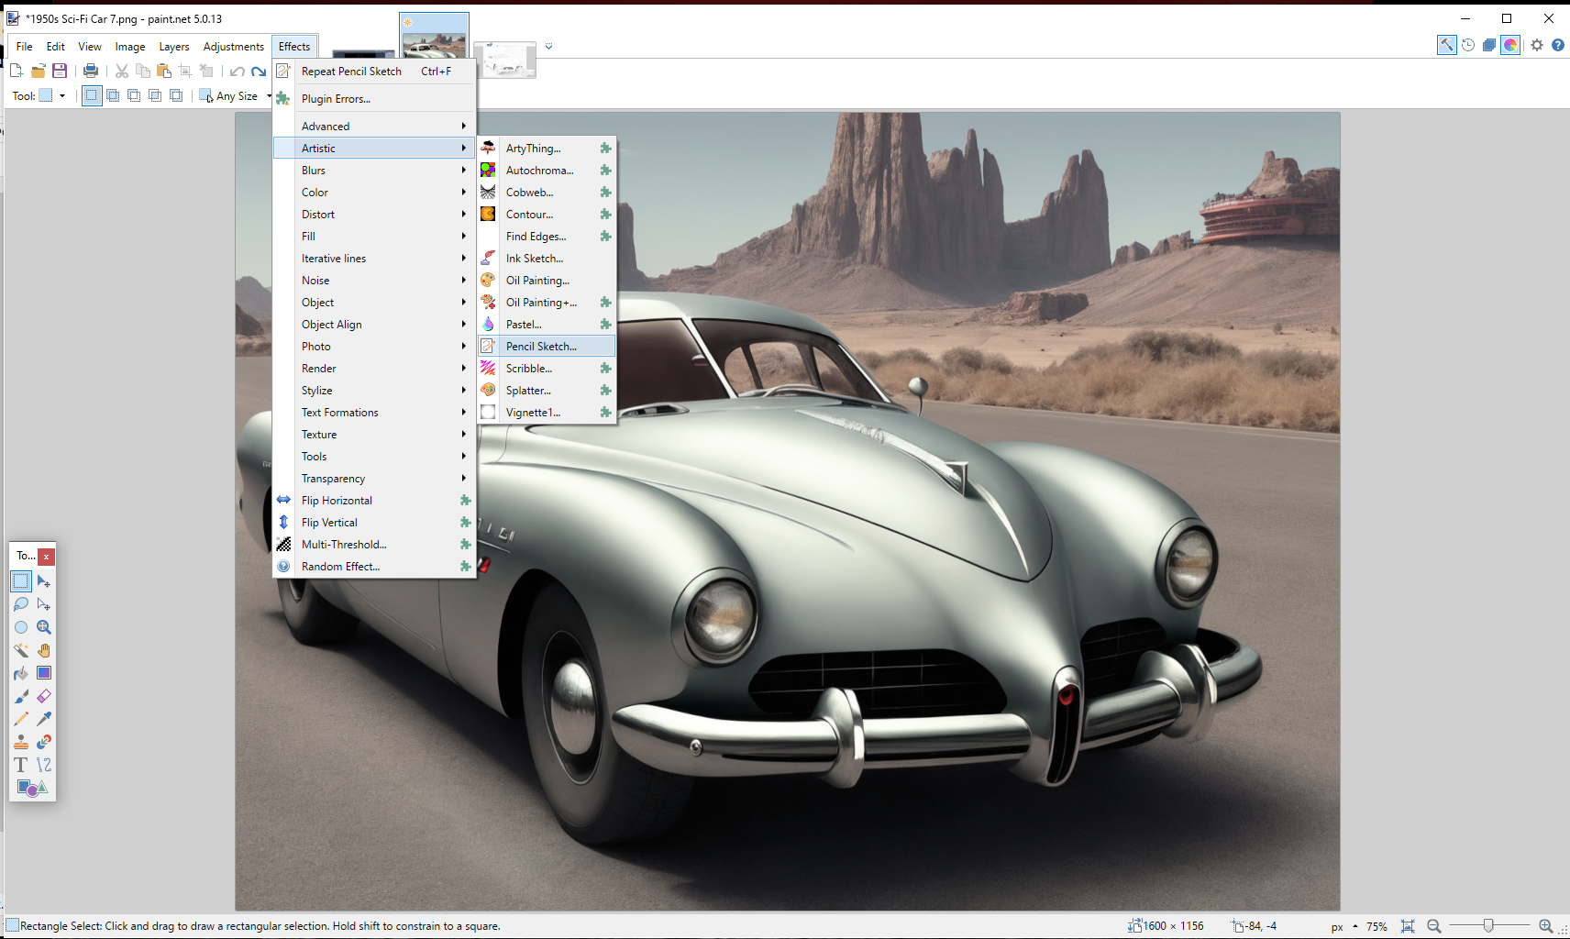Open Plugin Errors dialog entry
The image size is (1570, 939).
[x=374, y=99]
